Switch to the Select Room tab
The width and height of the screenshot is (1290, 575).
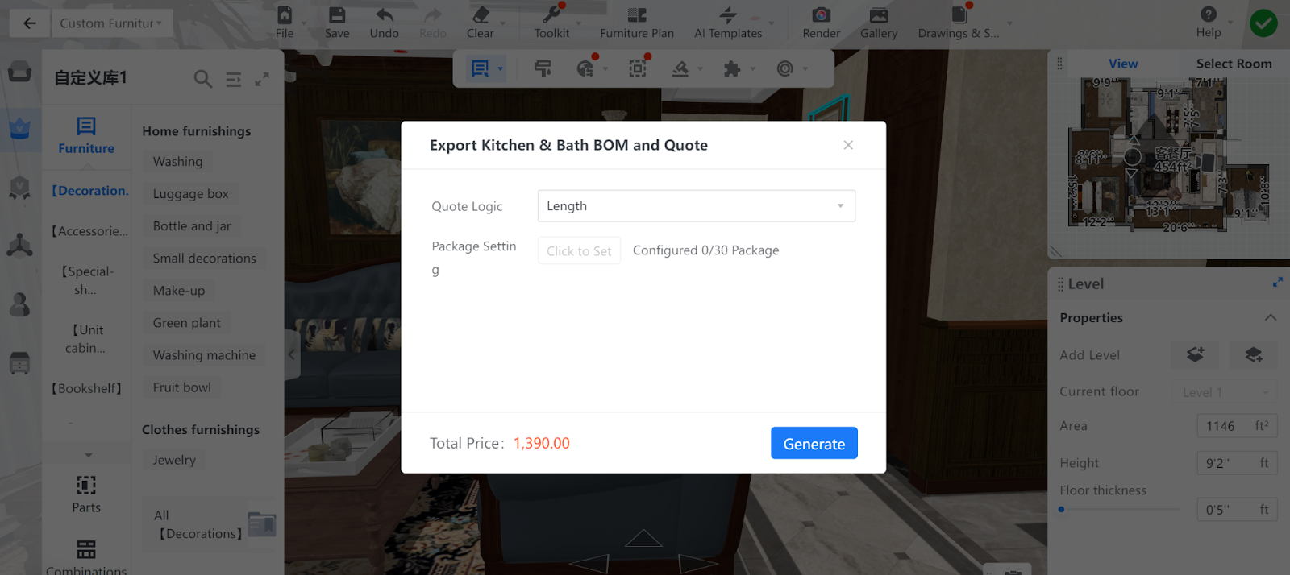pos(1234,64)
